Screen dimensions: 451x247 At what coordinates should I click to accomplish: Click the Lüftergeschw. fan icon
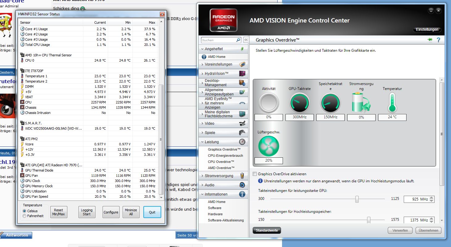pyautogui.click(x=268, y=146)
